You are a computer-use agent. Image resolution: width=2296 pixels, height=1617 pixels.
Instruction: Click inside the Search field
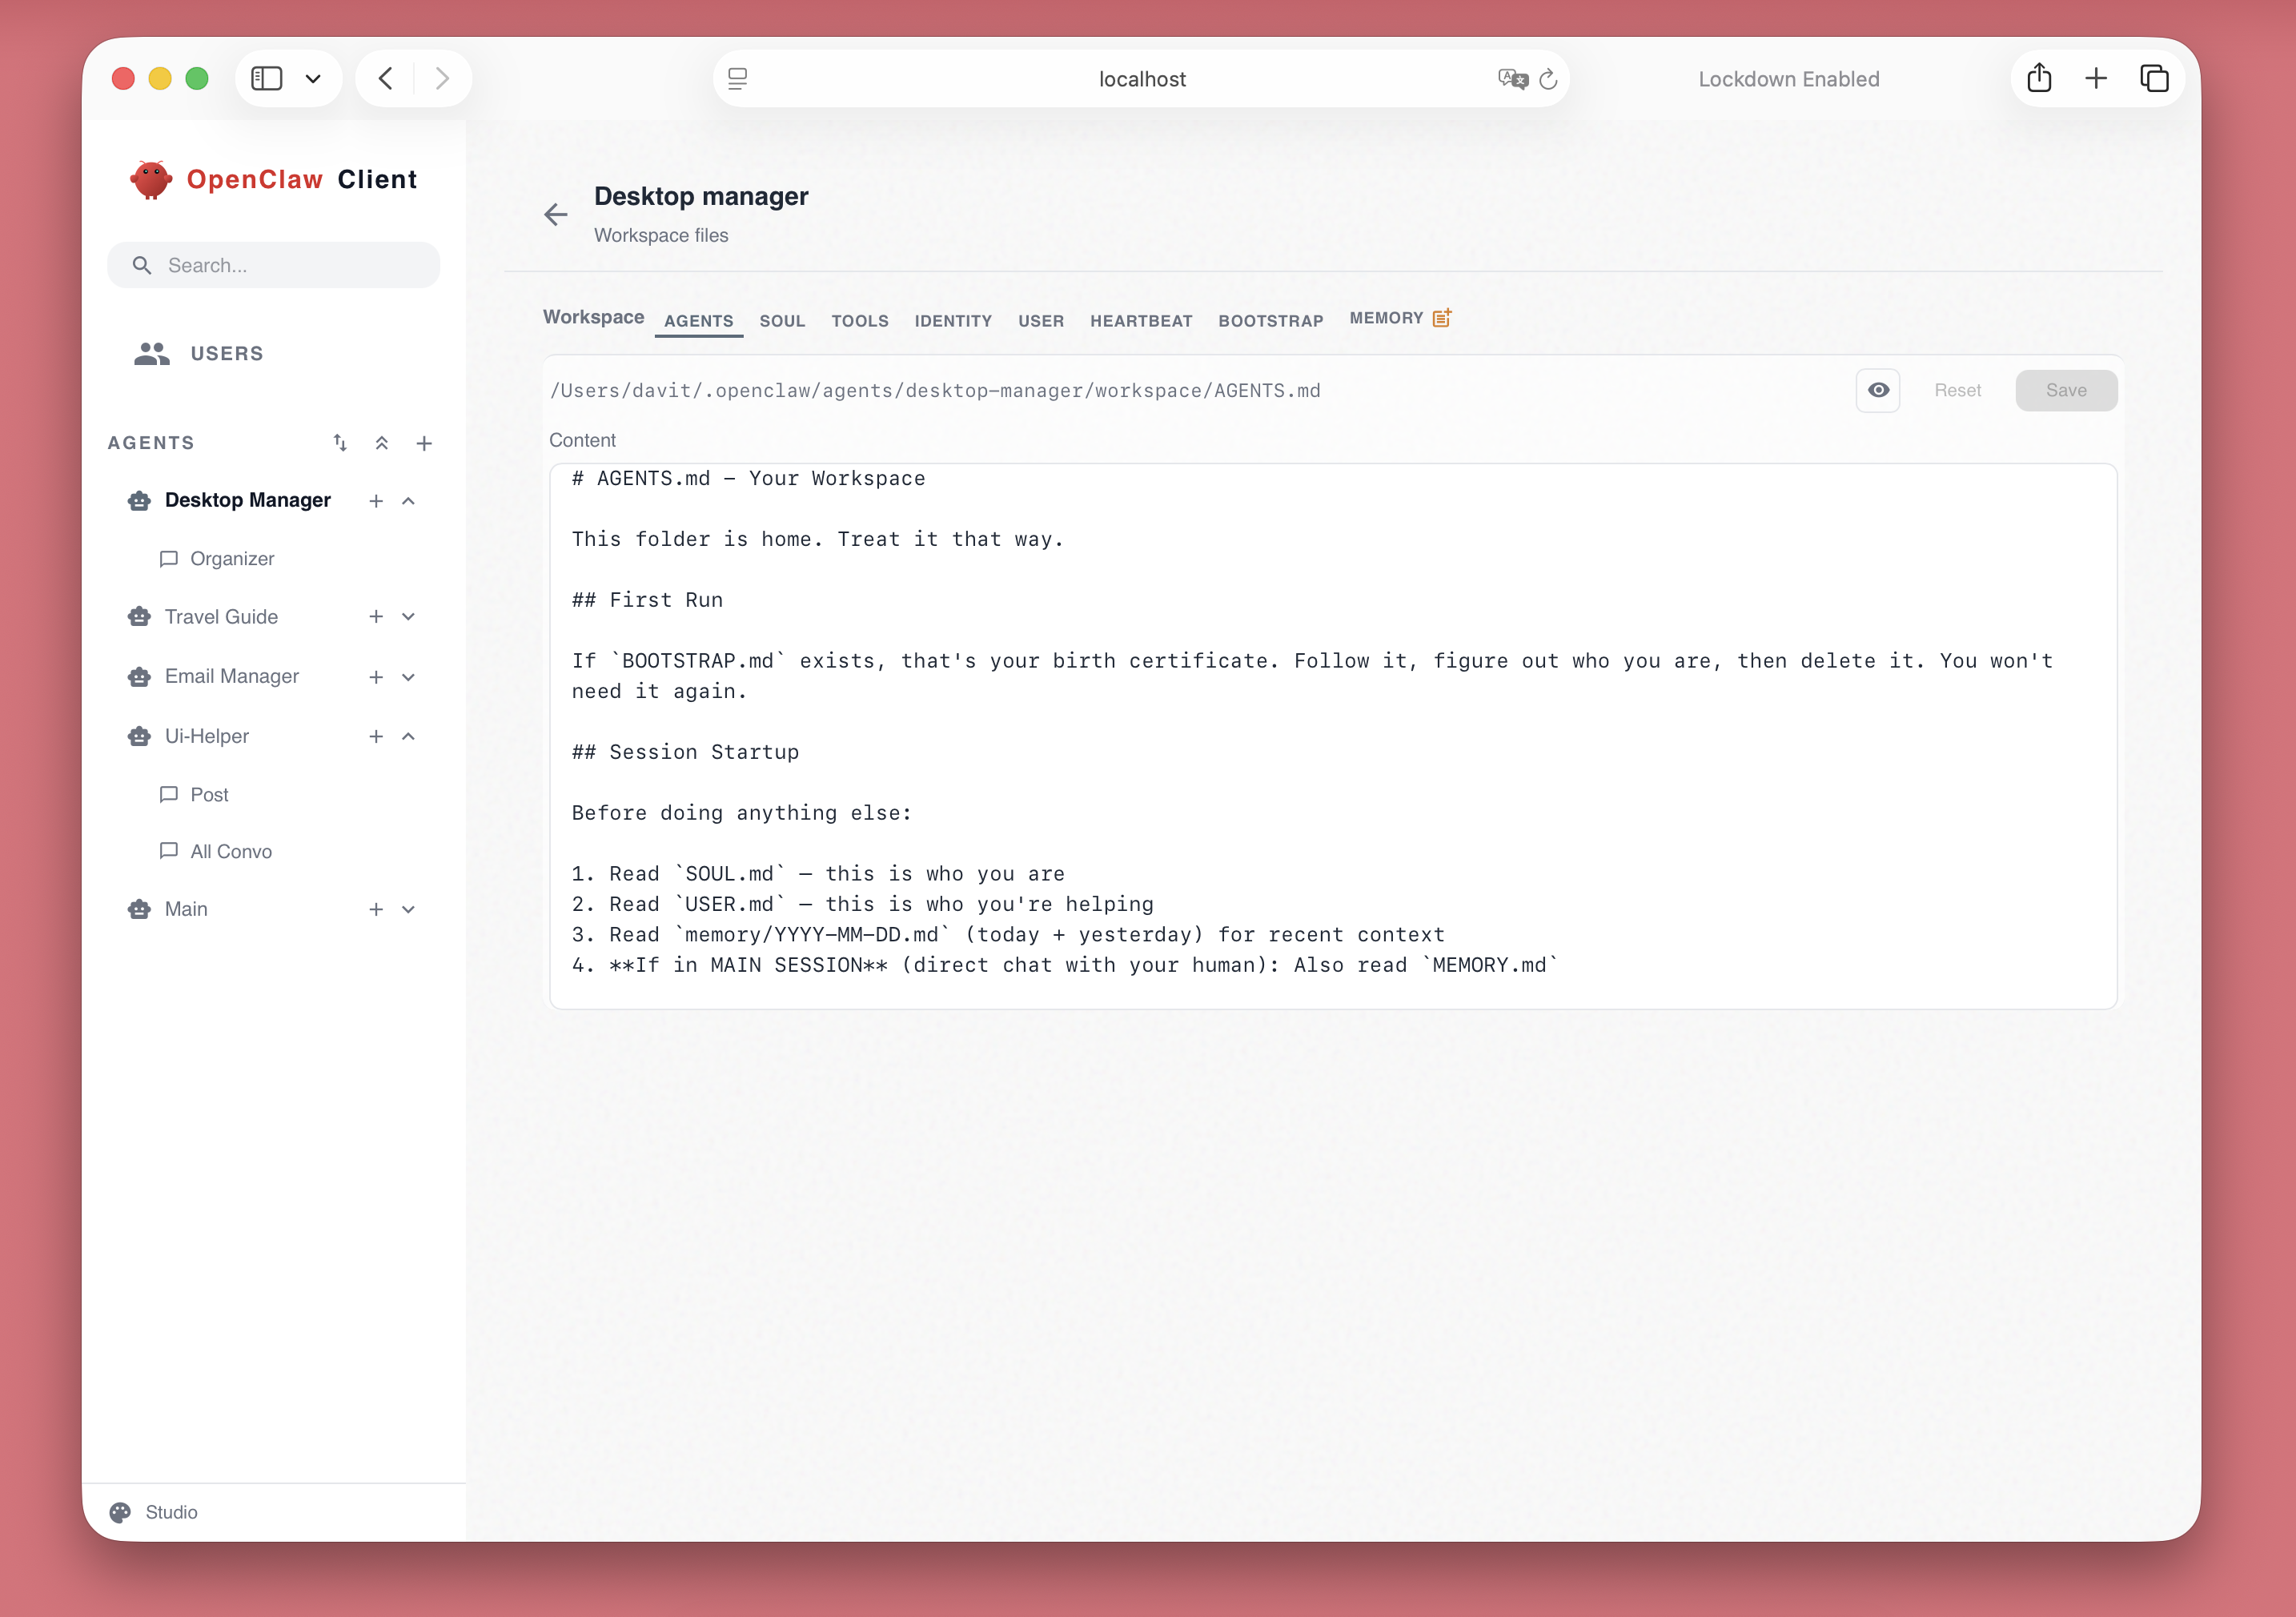click(274, 265)
